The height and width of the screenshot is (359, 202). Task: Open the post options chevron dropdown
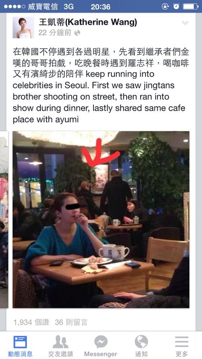(185, 23)
